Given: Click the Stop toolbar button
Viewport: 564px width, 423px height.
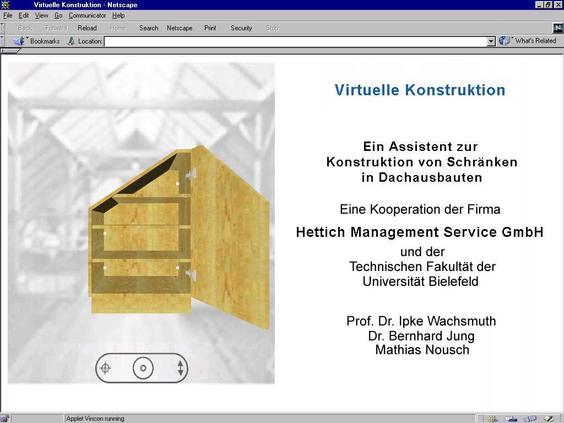Looking at the screenshot, I should pyautogui.click(x=272, y=28).
